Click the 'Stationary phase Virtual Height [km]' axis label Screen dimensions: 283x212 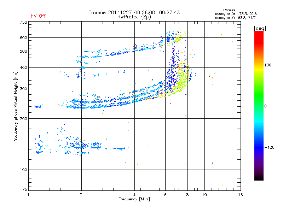[16, 106]
